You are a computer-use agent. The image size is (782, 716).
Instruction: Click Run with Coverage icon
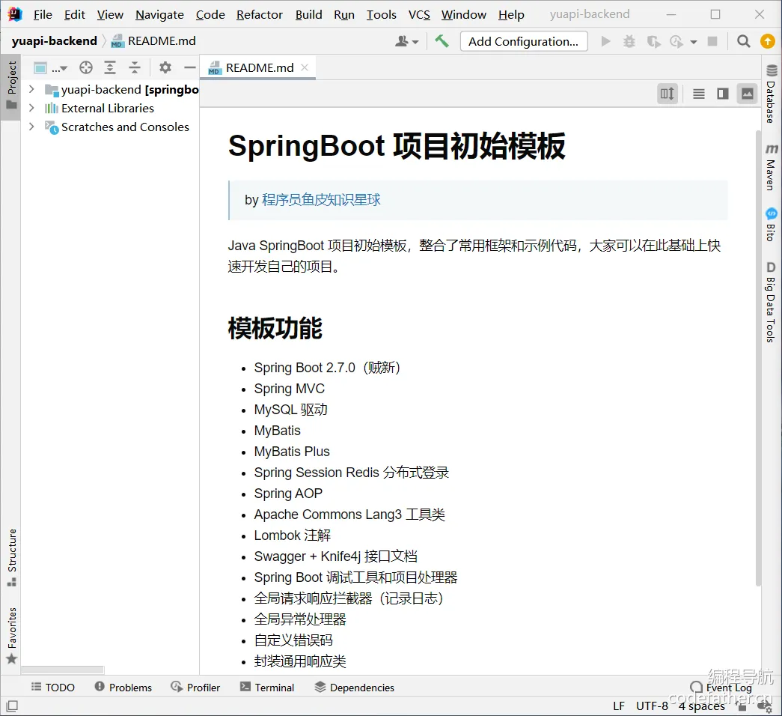(653, 41)
